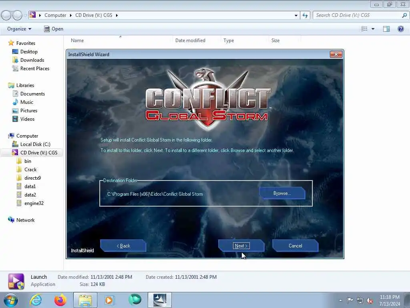Click the green globe taskbar icon

(x=135, y=300)
